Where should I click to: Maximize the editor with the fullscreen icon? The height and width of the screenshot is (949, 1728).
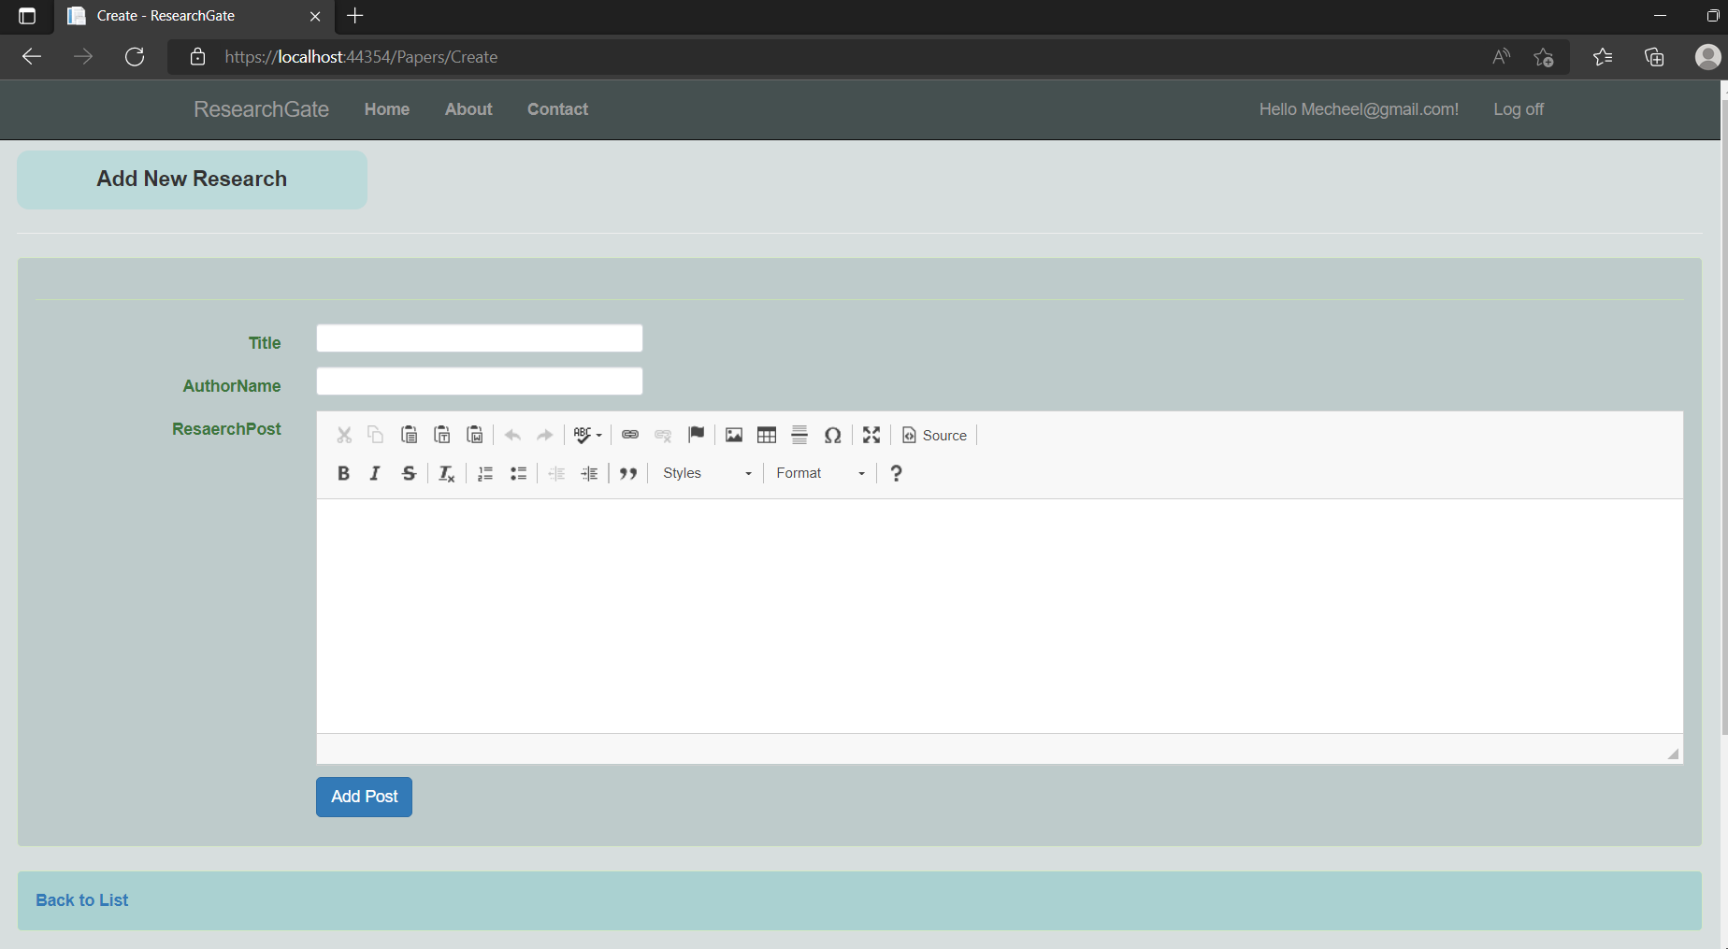(x=871, y=434)
